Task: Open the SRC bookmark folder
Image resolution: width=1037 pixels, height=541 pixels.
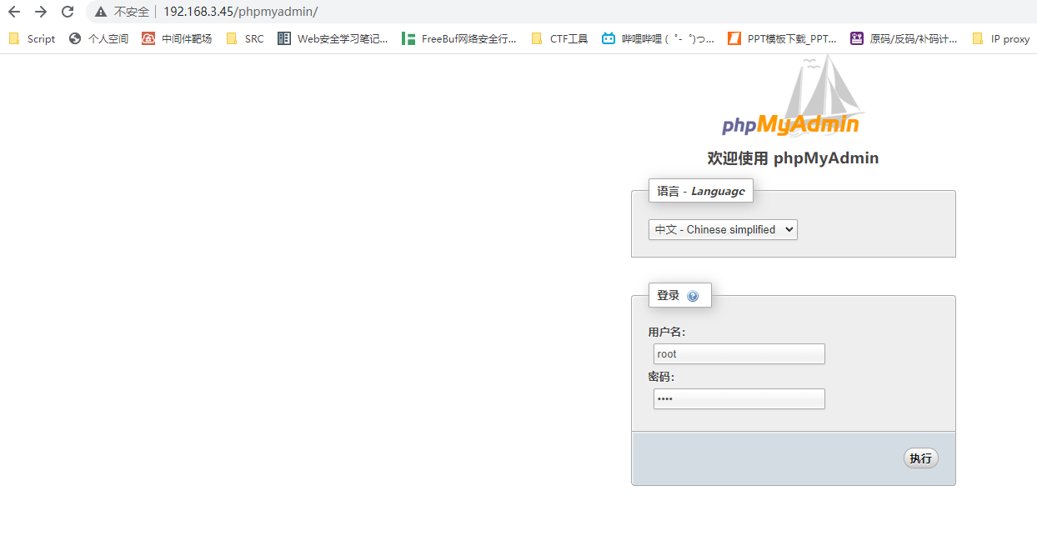Action: pyautogui.click(x=245, y=38)
